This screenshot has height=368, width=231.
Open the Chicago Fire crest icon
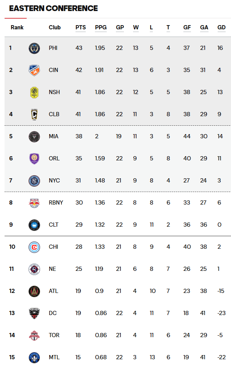(x=34, y=247)
